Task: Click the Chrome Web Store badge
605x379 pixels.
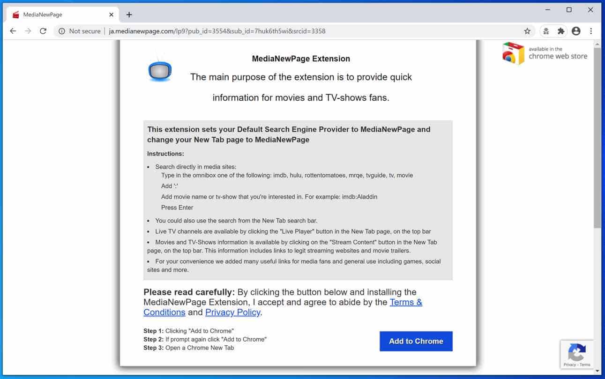Action: [545, 53]
